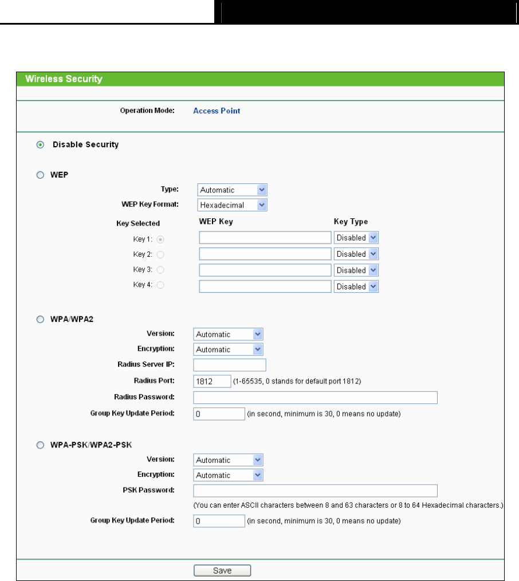Select Key 3 radio button
The height and width of the screenshot is (581, 519).
[x=160, y=270]
